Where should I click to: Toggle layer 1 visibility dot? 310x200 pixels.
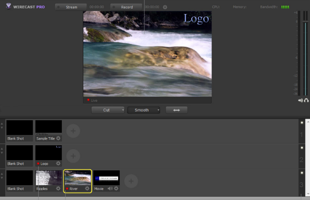point(302,122)
